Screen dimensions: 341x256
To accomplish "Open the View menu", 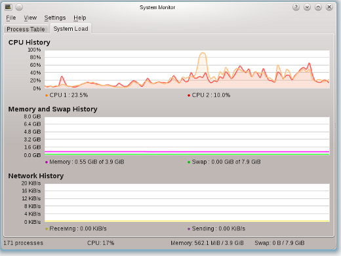I will coord(30,18).
